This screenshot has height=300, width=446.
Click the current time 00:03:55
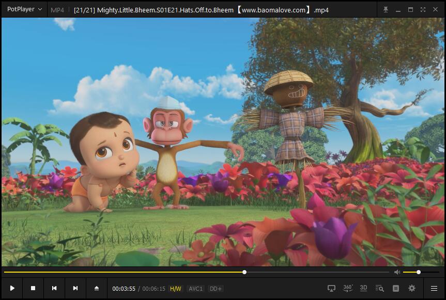(x=124, y=289)
